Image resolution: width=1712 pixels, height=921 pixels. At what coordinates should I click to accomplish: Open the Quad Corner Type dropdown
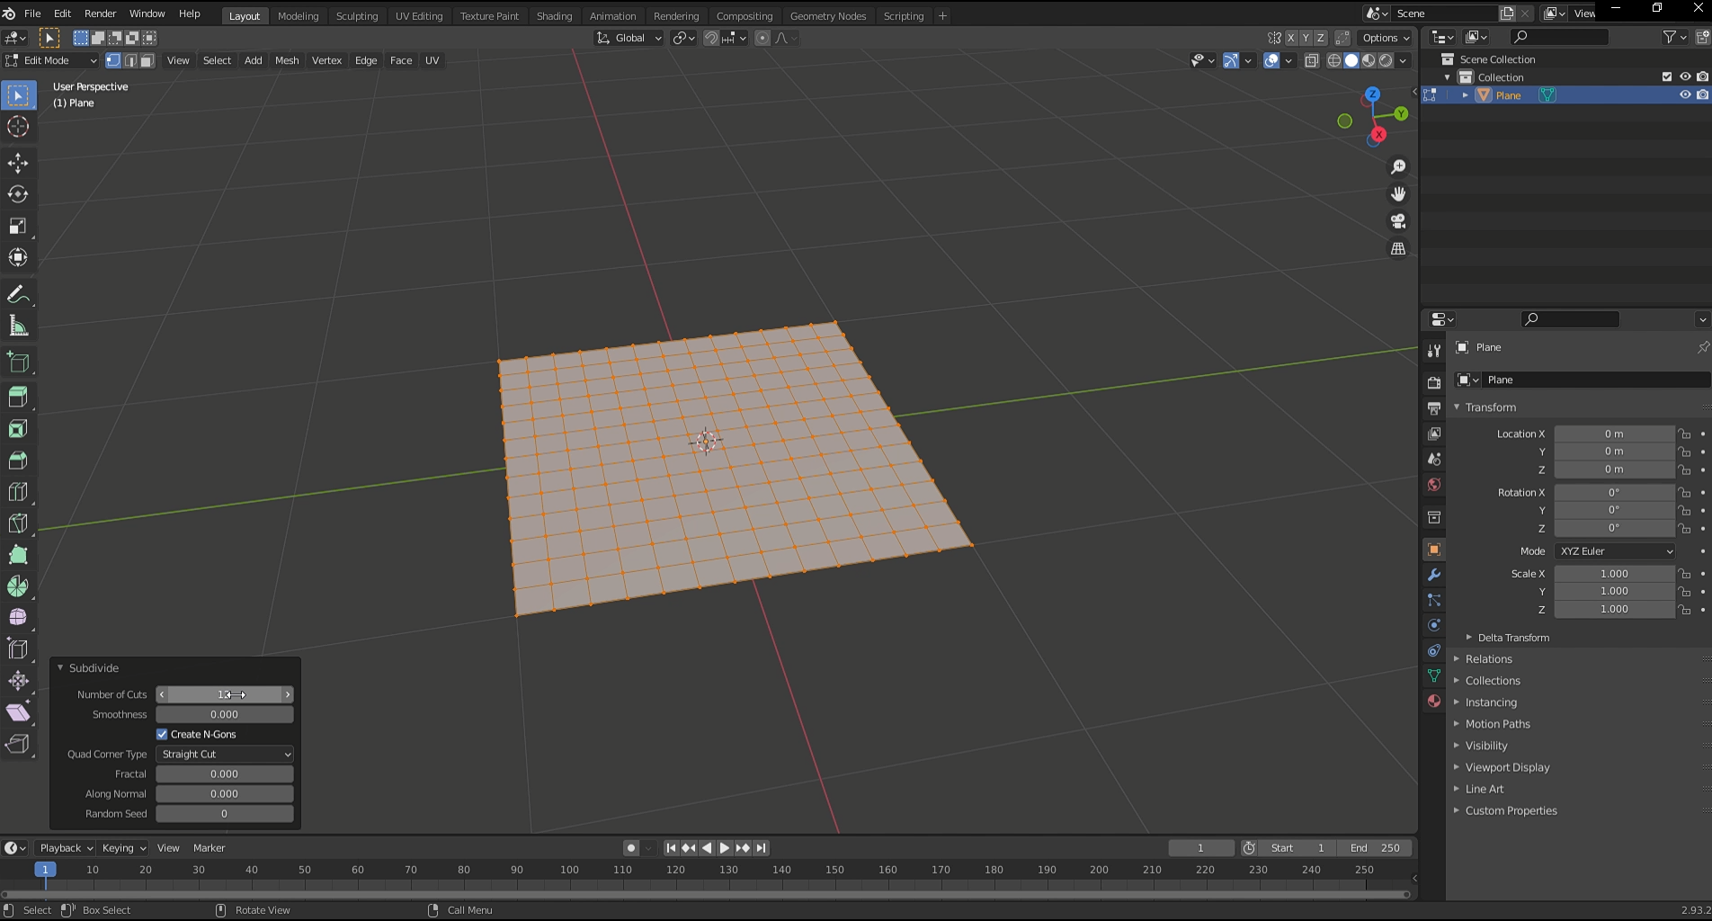pyautogui.click(x=225, y=754)
